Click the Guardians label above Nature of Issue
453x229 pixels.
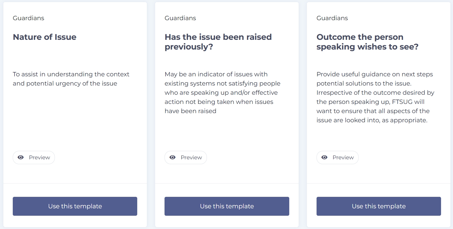coord(29,18)
